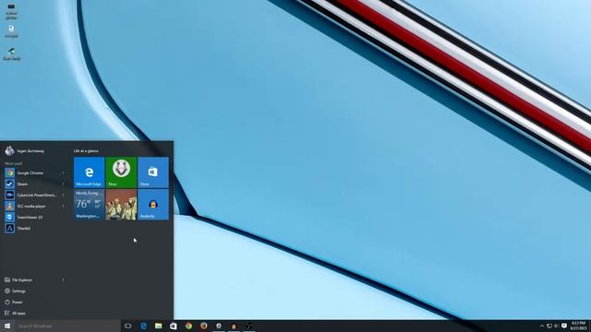Expand Google Chrome jump list arrow
The height and width of the screenshot is (332, 591).
coord(63,173)
